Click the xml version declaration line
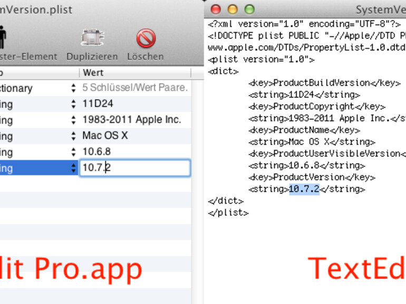Viewport: 406px width, 304px height. point(305,24)
